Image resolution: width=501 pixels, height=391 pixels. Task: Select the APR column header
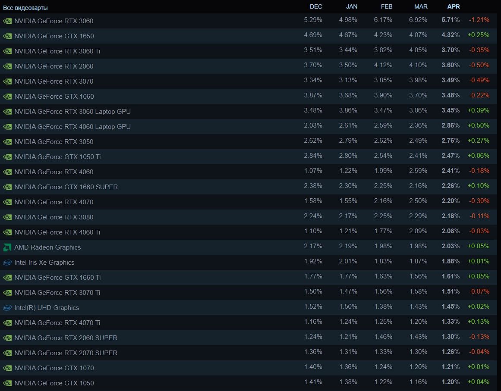tap(454, 6)
